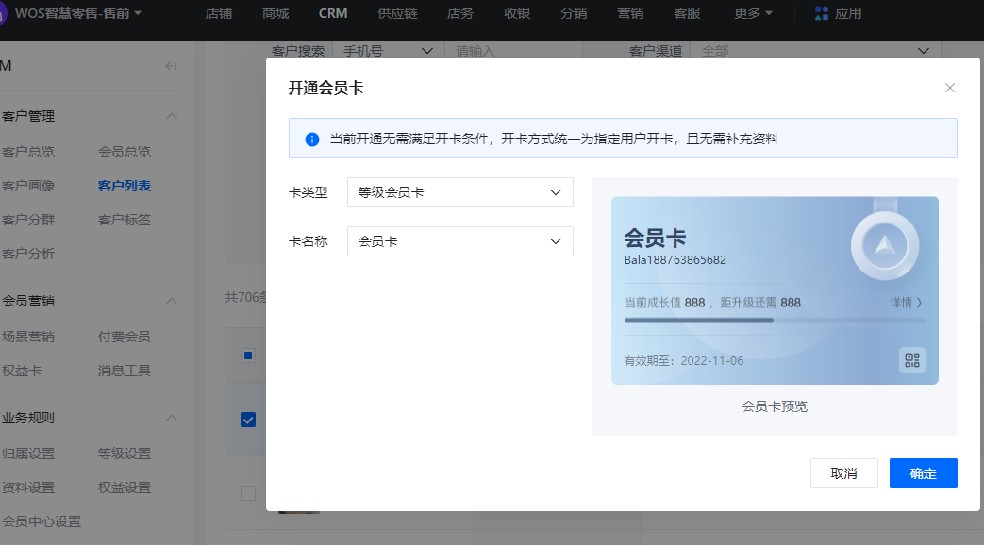Image resolution: width=984 pixels, height=545 pixels.
Task: Open the 卡名称 dropdown showing 会员卡
Action: (x=459, y=241)
